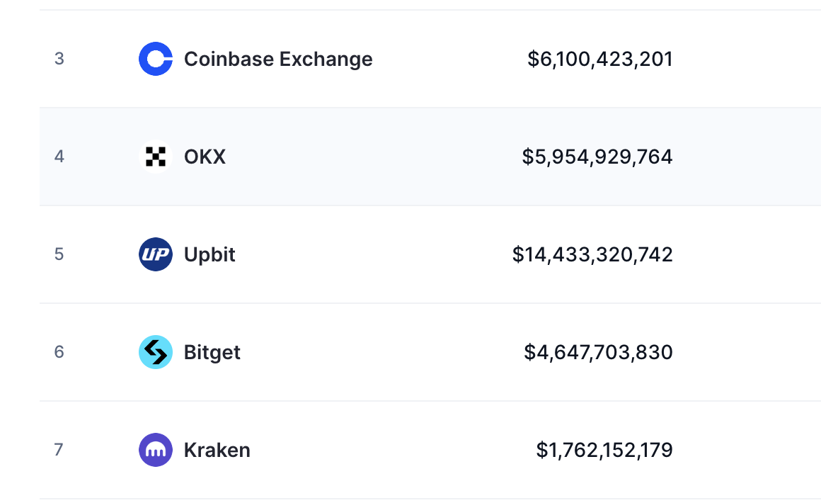Click the Coinbase Exchange logo icon
The image size is (821, 503).
(156, 59)
